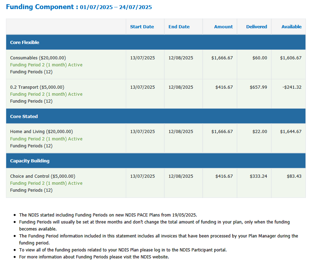
Task: Click Home and Living available $1,644.67
Action: click(x=291, y=132)
